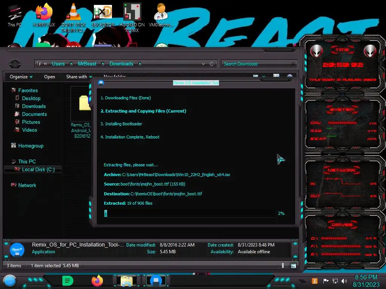Open Firefox from the taskbar
This screenshot has width=386, height=289.
click(97, 281)
